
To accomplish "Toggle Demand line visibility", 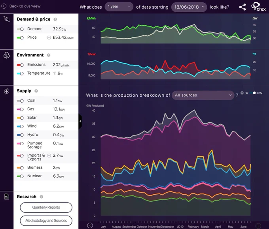I will (x=20, y=29).
